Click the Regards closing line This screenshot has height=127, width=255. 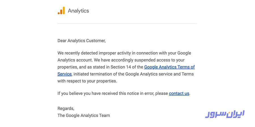click(66, 109)
